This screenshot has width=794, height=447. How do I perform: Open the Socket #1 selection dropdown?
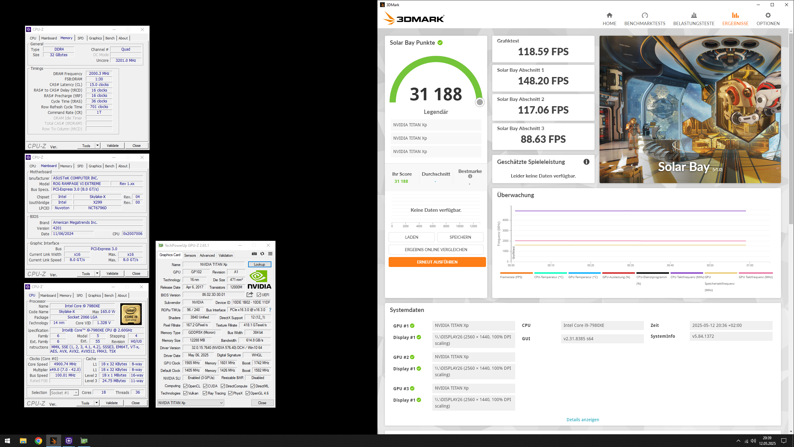pos(64,393)
